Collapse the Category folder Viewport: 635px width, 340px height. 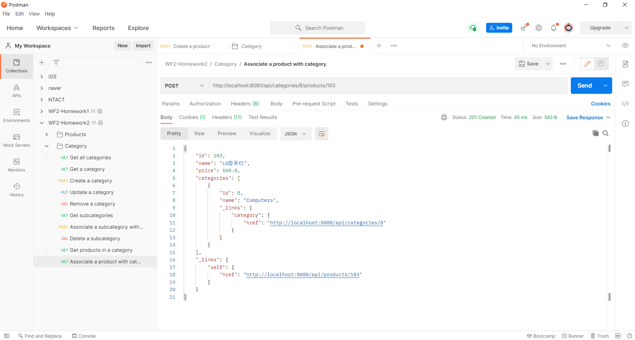tap(47, 146)
